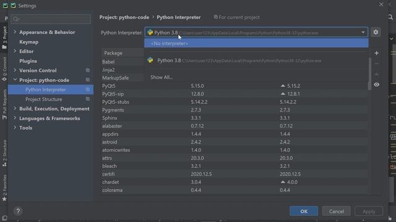This screenshot has width=396, height=222.
Task: Select the Pygments package row
Action: click(235, 110)
